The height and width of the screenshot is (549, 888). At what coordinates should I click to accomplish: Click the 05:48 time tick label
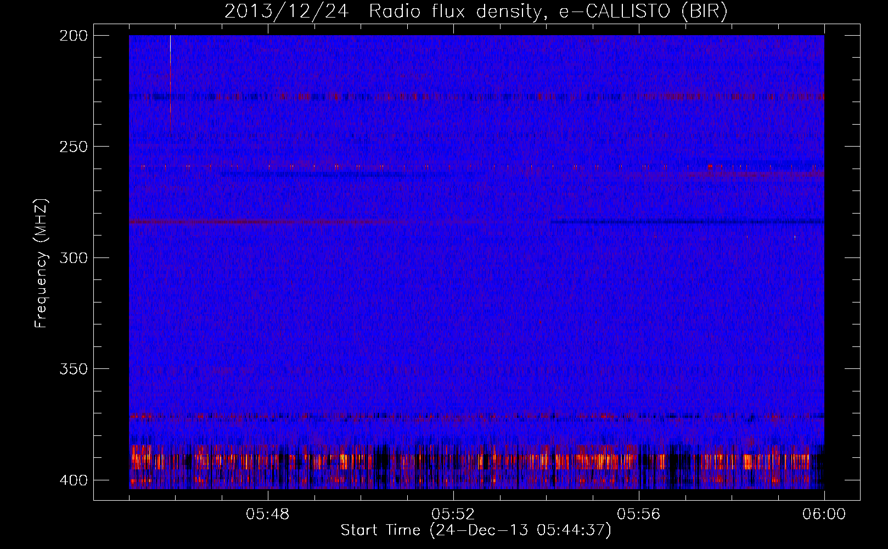click(x=268, y=514)
